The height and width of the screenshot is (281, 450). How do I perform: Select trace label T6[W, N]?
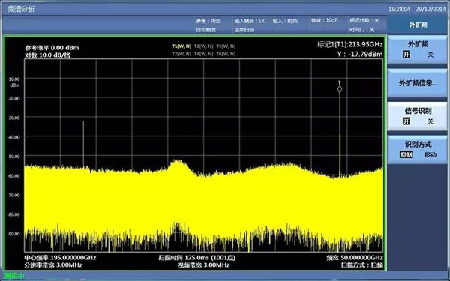(226, 54)
